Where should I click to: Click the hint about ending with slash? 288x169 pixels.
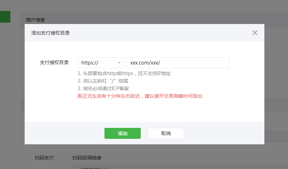click(103, 81)
